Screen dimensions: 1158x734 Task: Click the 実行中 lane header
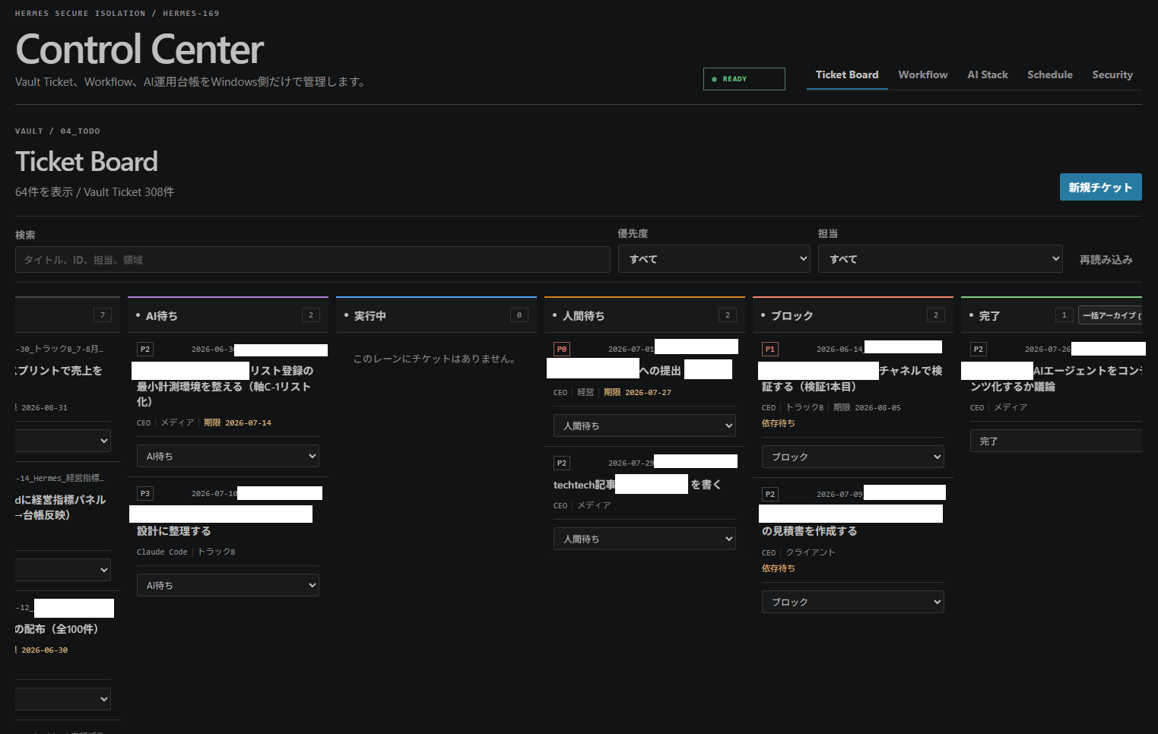[436, 315]
